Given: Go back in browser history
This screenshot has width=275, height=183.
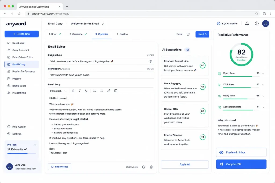Looking at the screenshot, I should coord(5,14).
